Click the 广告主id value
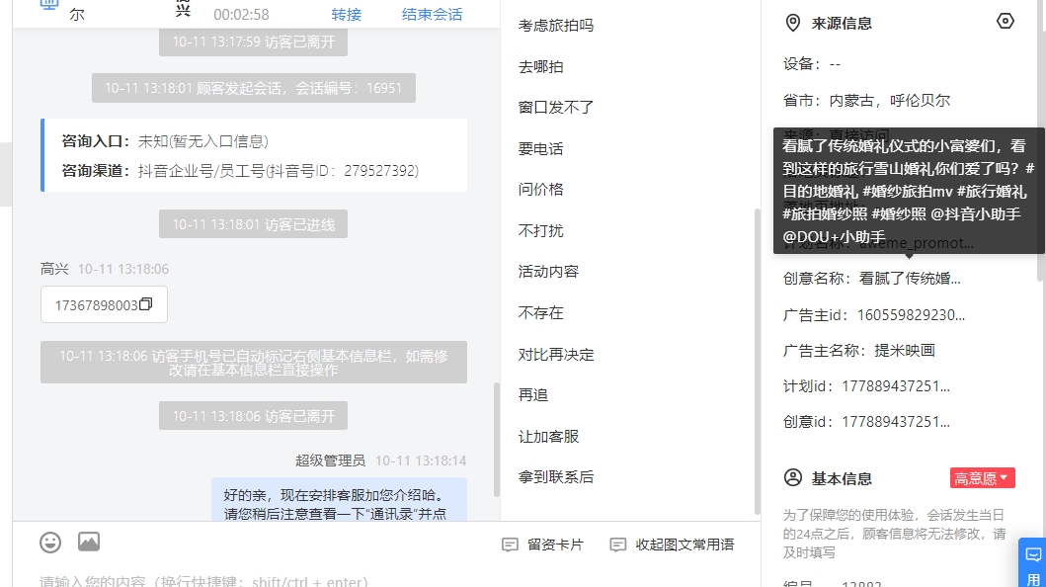This screenshot has height=587, width=1046. pyautogui.click(x=912, y=315)
